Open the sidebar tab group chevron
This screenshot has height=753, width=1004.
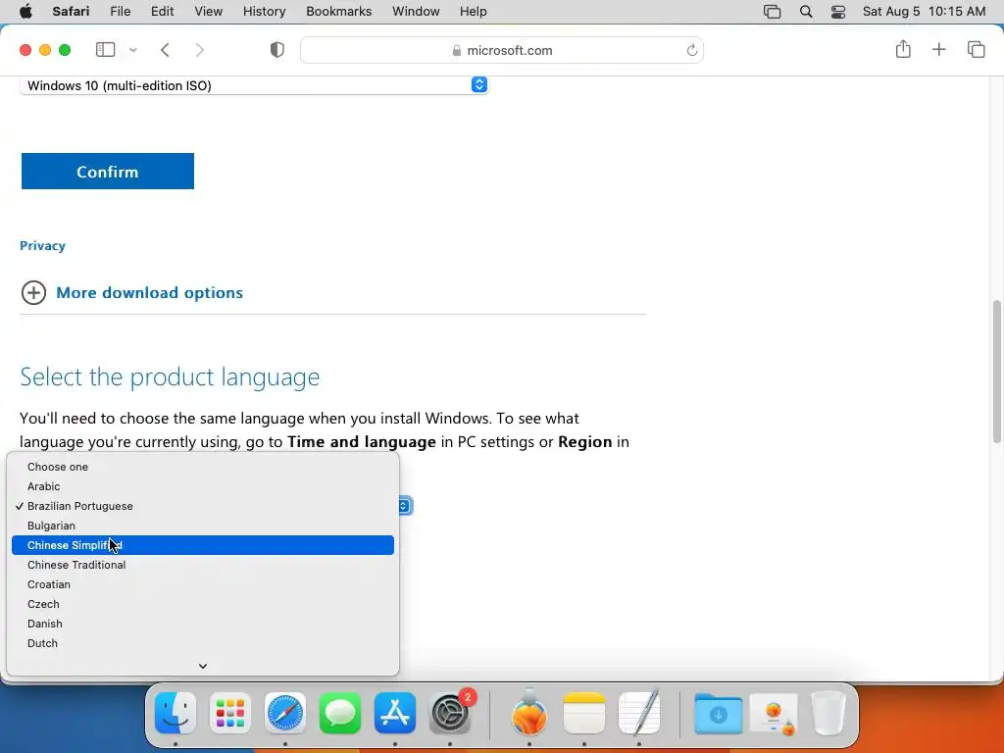click(133, 50)
